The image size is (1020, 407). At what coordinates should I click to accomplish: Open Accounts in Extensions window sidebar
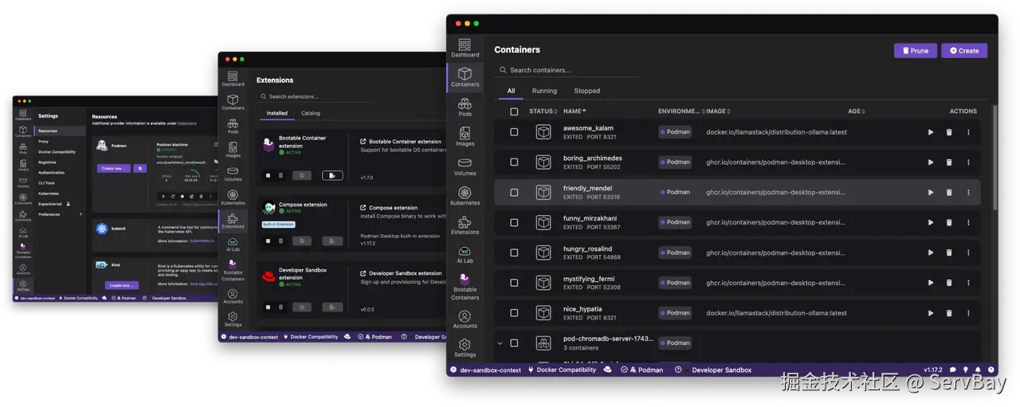tap(233, 295)
